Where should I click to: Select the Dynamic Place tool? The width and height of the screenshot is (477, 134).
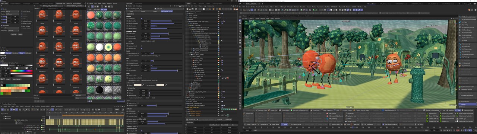(261, 110)
